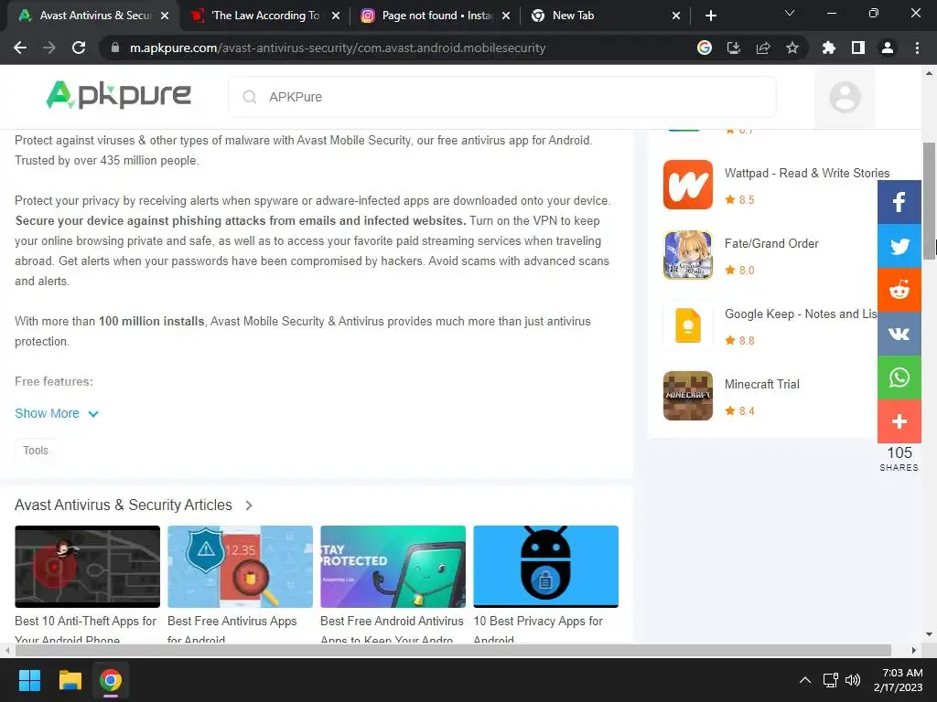Screen dimensions: 937x702
Task: Open a new browser tab
Action: click(710, 16)
